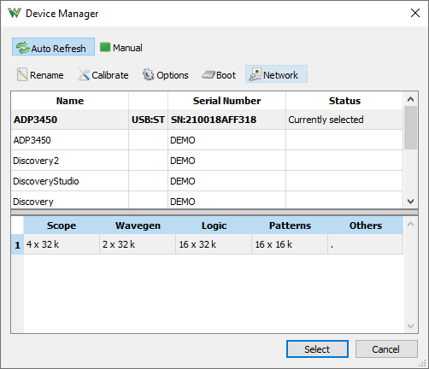Image resolution: width=429 pixels, height=369 pixels.
Task: Click the device list scrollbar thumb
Action: pyautogui.click(x=410, y=127)
